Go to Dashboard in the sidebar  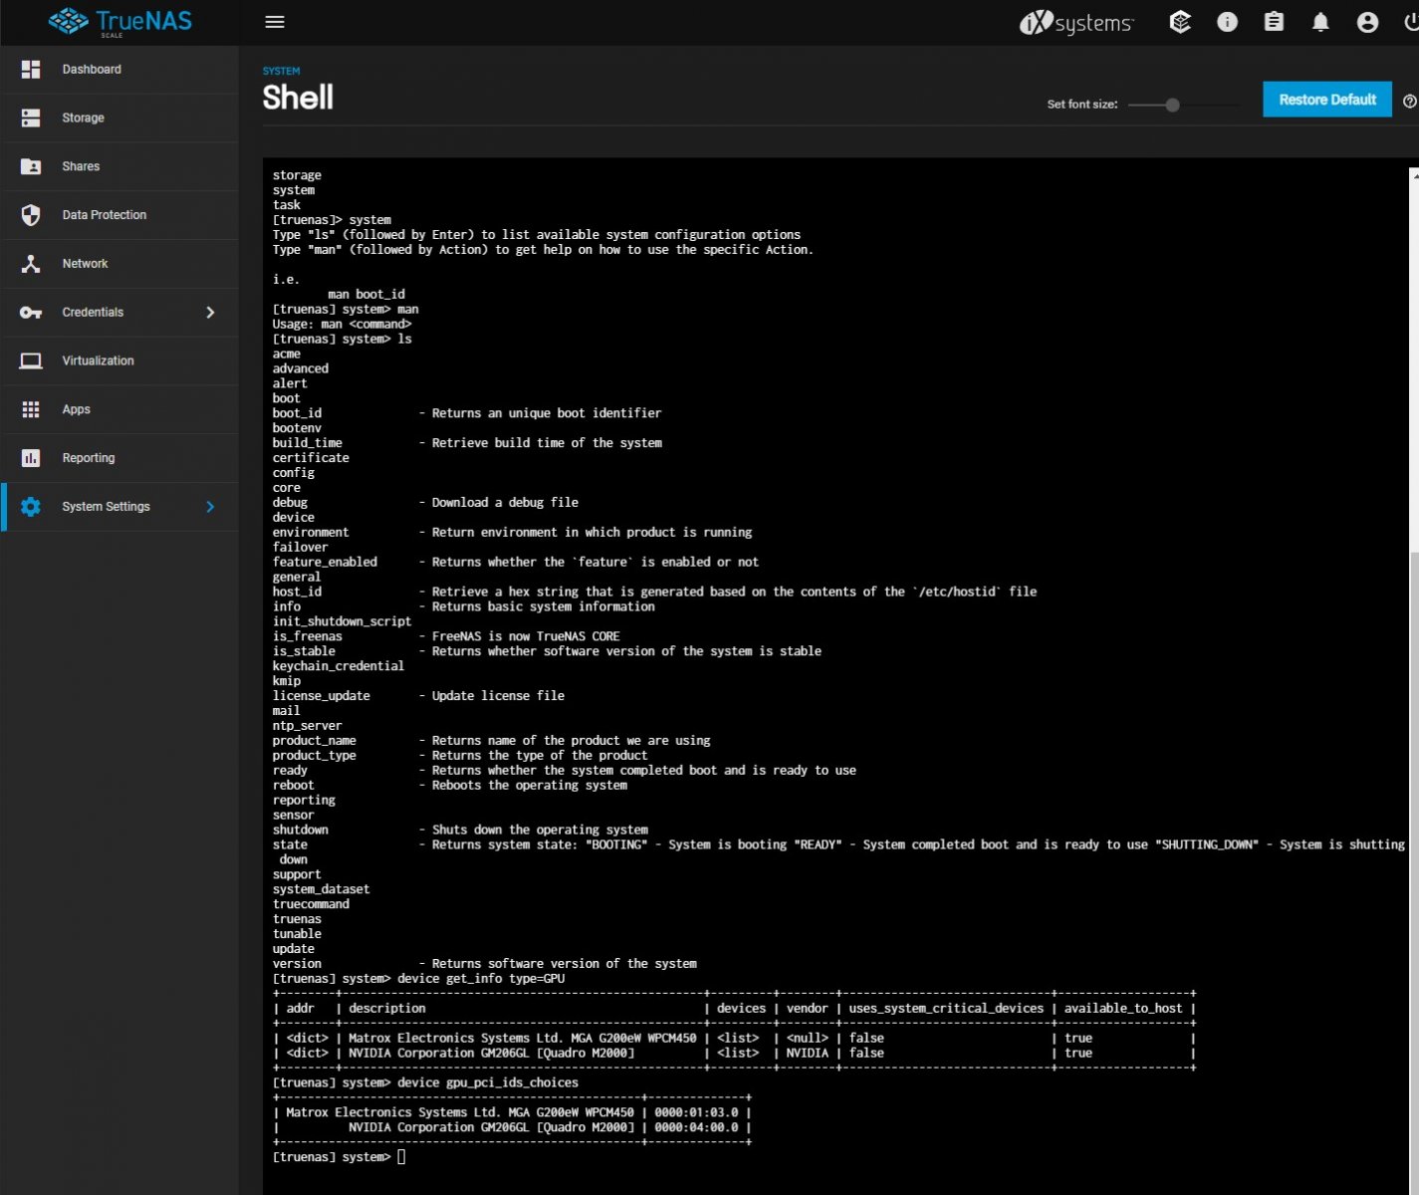coord(119,69)
